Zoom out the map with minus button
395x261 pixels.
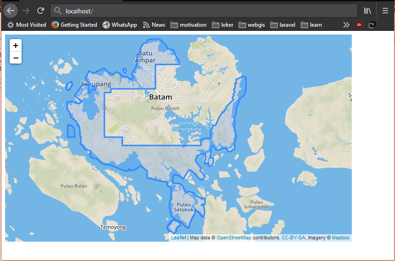point(16,58)
